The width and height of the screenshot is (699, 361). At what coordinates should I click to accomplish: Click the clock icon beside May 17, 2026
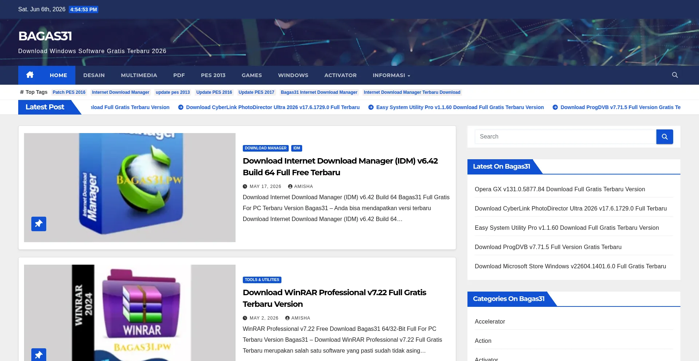(245, 186)
